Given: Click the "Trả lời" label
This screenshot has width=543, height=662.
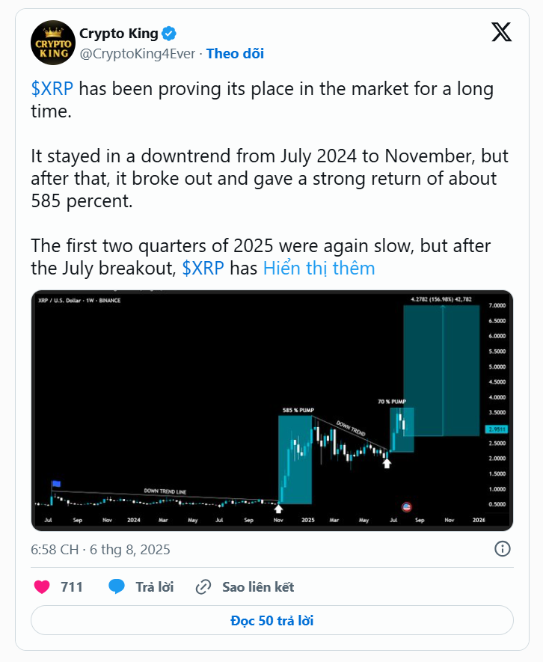Looking at the screenshot, I should pos(155,587).
